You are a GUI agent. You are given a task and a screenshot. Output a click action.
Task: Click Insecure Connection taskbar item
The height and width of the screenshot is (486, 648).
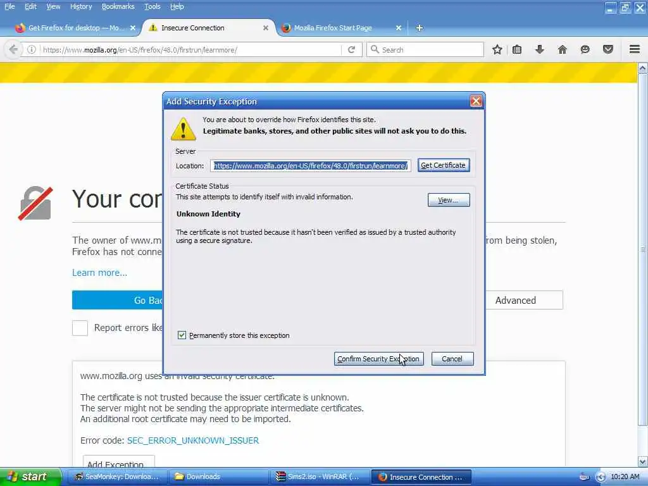pyautogui.click(x=421, y=477)
